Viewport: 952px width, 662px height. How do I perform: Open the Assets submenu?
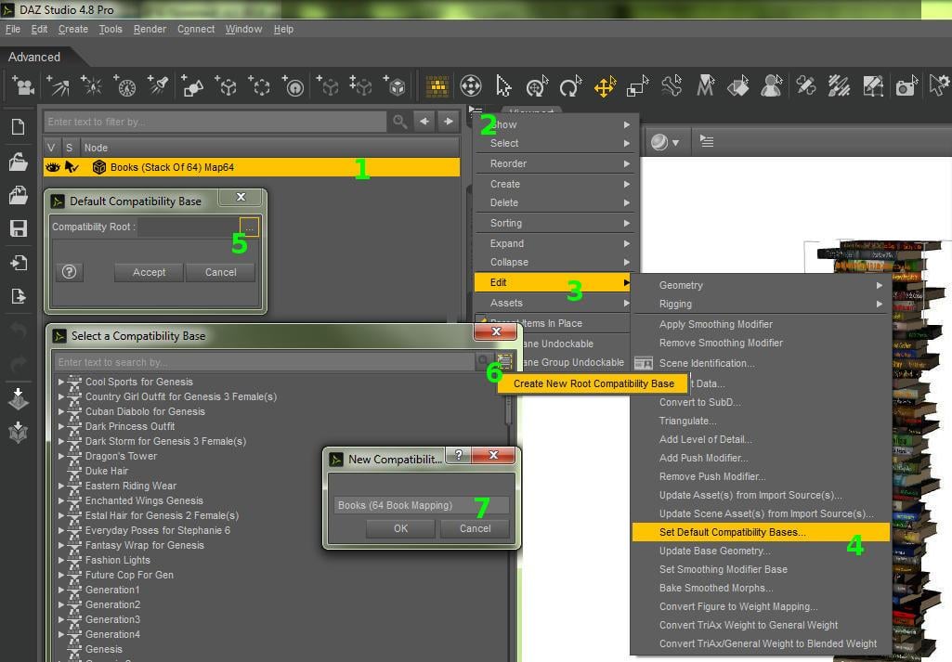point(555,303)
